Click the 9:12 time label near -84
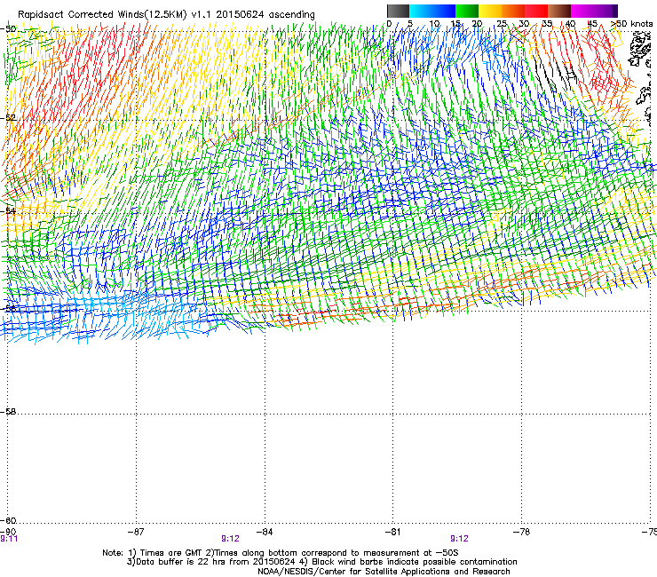This screenshot has width=657, height=577. coord(230,539)
